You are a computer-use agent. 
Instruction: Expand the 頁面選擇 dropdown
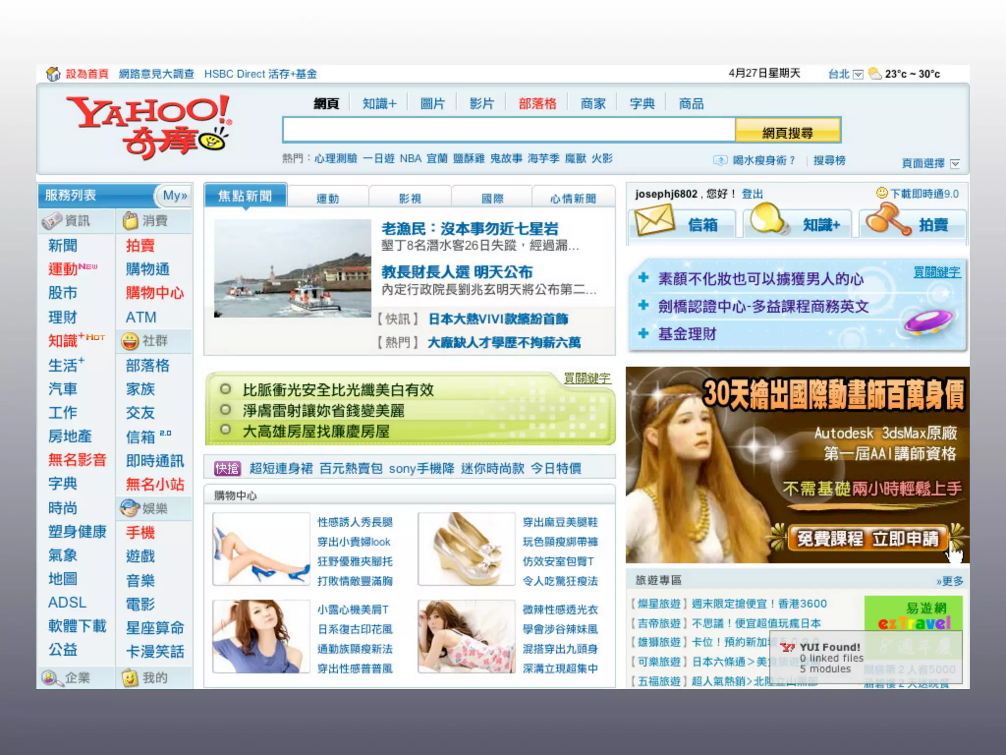955,164
